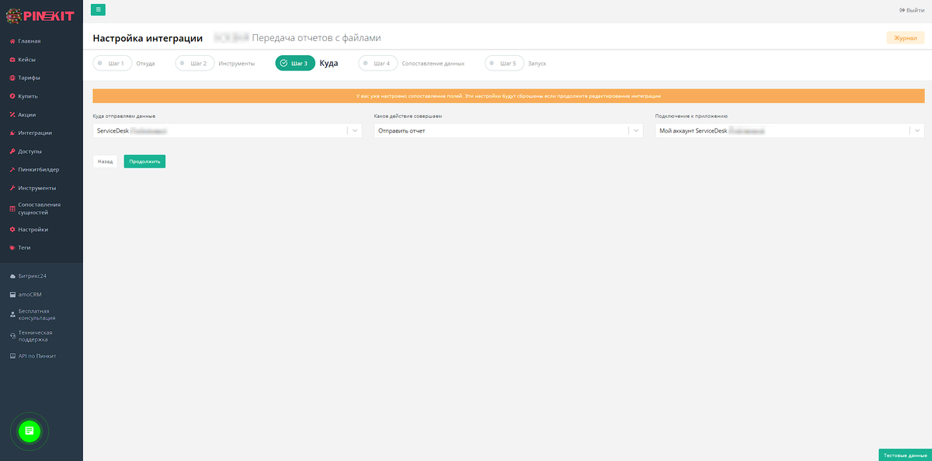932x461 pixels.
Task: Click the Выйти logout link
Action: coord(912,10)
